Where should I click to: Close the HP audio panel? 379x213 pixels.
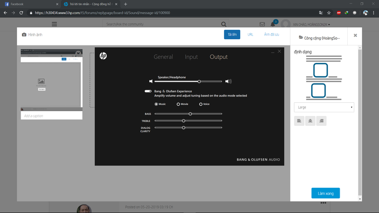point(280,52)
